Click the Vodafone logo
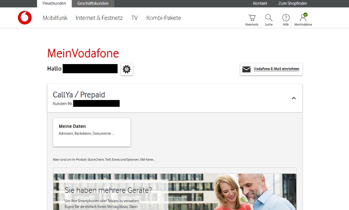This screenshot has height=210, width=349. (25, 17)
